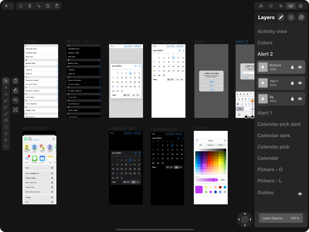This screenshot has width=309, height=232.
Task: Select the Text tool
Action: [x=6, y=120]
